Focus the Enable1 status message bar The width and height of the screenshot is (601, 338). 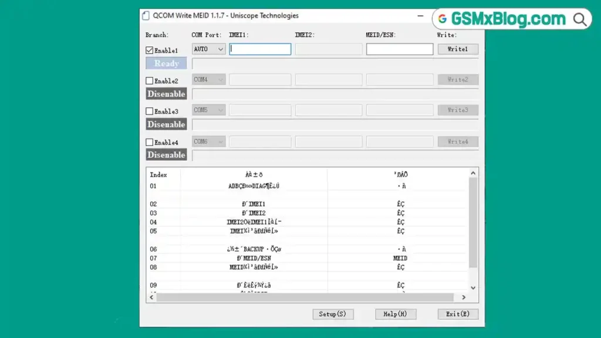pos(335,63)
